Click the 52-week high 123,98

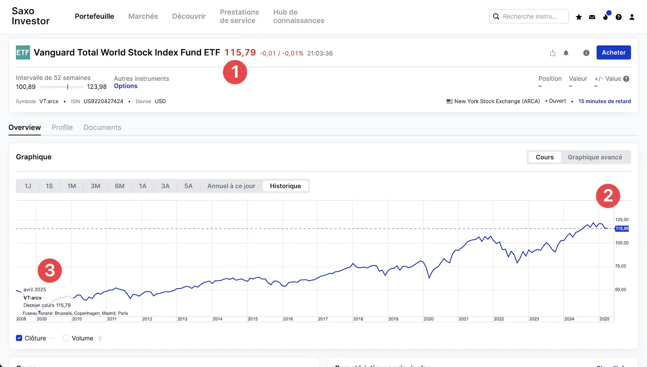(x=97, y=87)
